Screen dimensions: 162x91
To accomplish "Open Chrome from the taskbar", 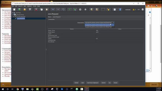I will (17, 89).
